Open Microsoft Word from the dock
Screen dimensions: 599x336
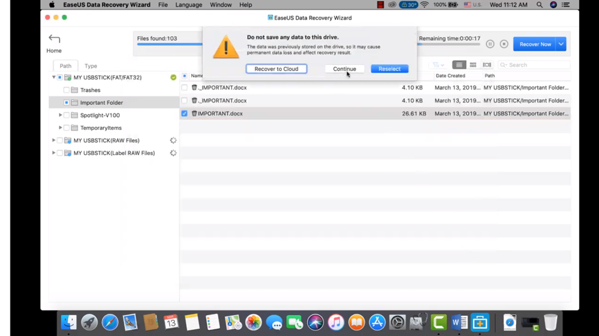coord(459,323)
